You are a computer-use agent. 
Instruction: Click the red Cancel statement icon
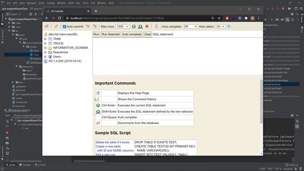147,26
